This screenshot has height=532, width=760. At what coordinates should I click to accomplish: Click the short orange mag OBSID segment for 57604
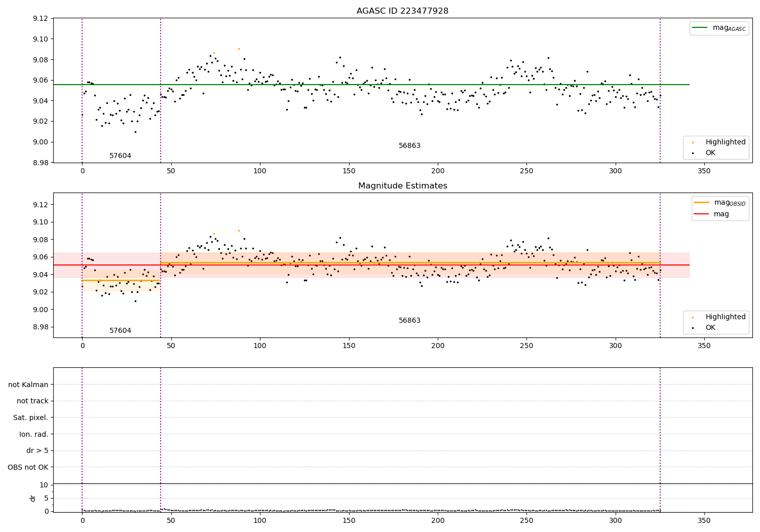point(121,280)
